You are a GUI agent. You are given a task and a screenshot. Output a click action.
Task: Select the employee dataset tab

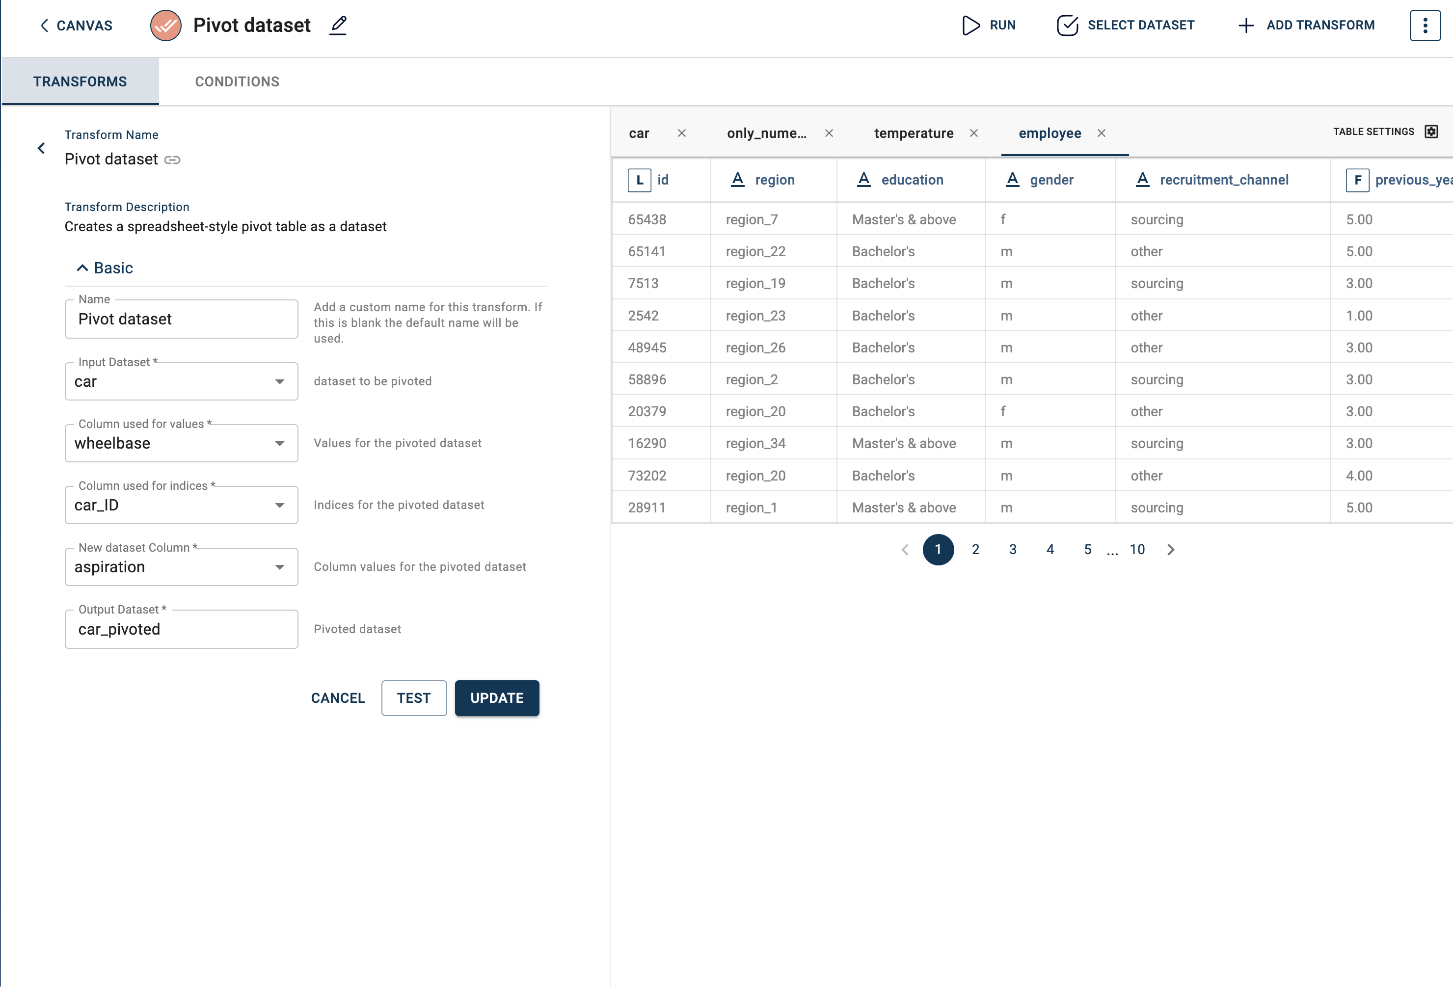pyautogui.click(x=1049, y=133)
